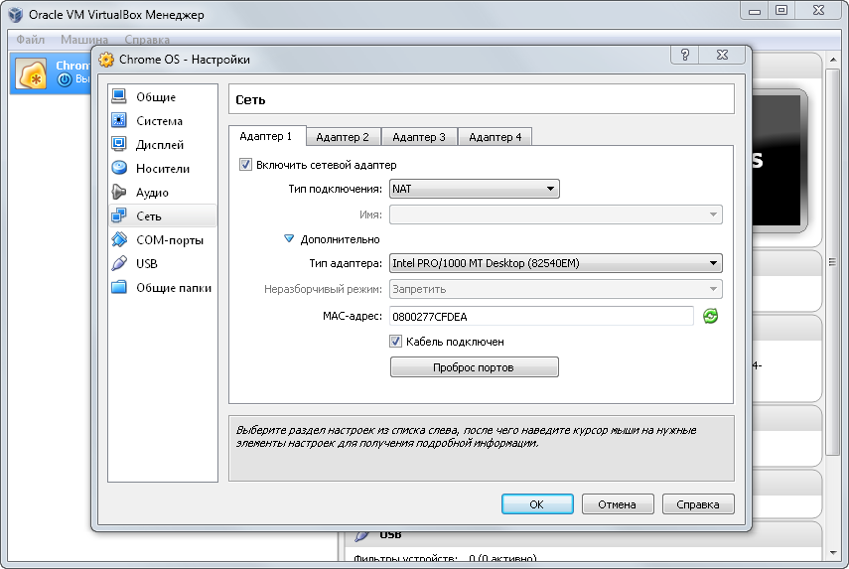Collapse the Дополнительно section triangle
The image size is (849, 569).
click(289, 238)
